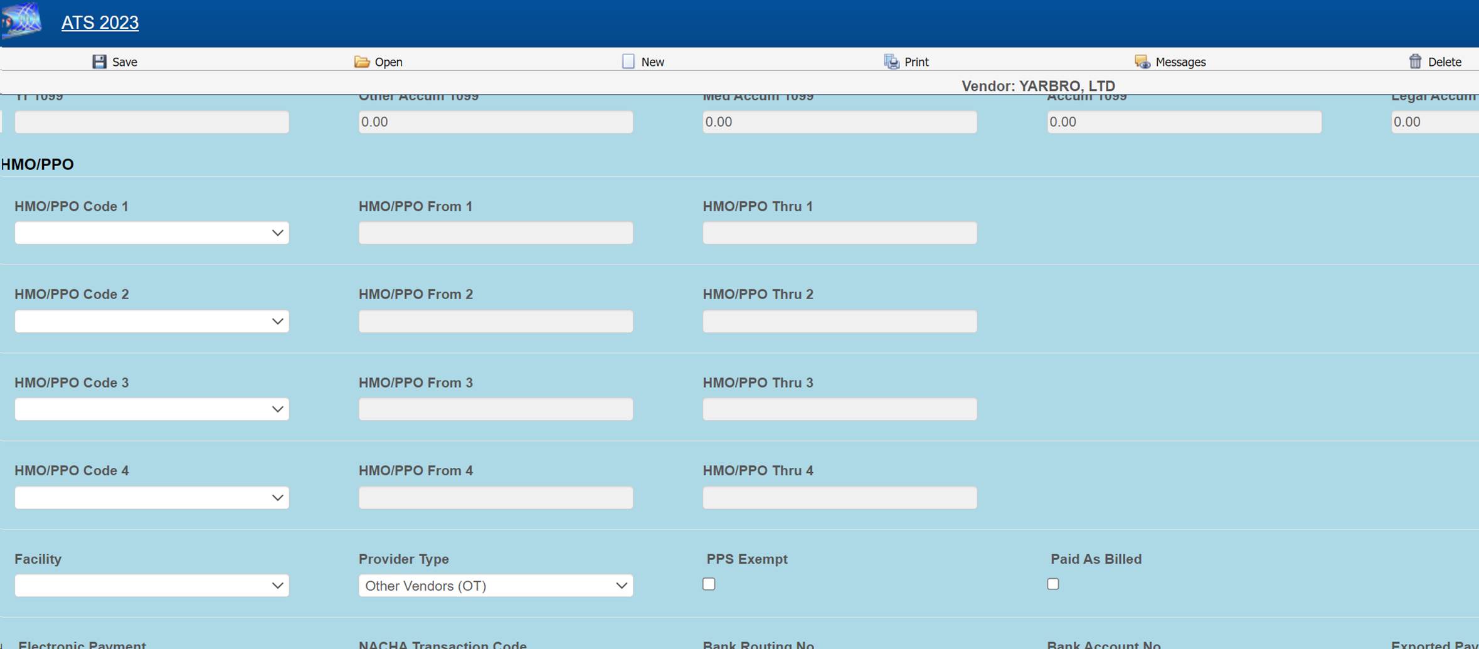Screen dimensions: 1479x649
Task: Click the Delete trash can icon
Action: 1416,61
